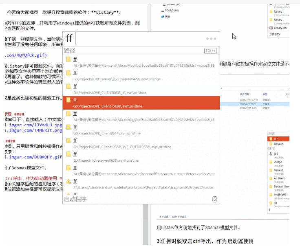Click folder icon of ff in DVE_CLIENT0528
Image resolution: width=300 pixels, height=246 pixels.
click(x=68, y=141)
